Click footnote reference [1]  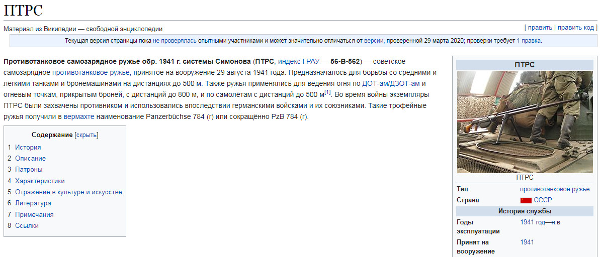point(327,92)
